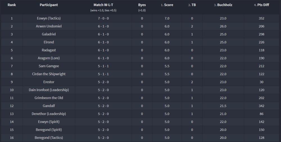Image resolution: width=281 pixels, height=142 pixels.
Task: Select participant Arwen Undomiel
Action: (49, 26)
